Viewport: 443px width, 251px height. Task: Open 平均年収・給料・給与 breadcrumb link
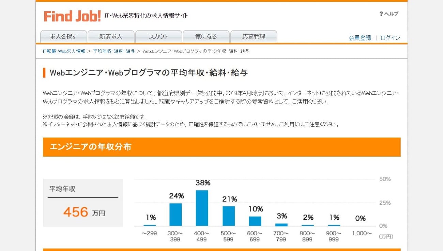coord(114,51)
